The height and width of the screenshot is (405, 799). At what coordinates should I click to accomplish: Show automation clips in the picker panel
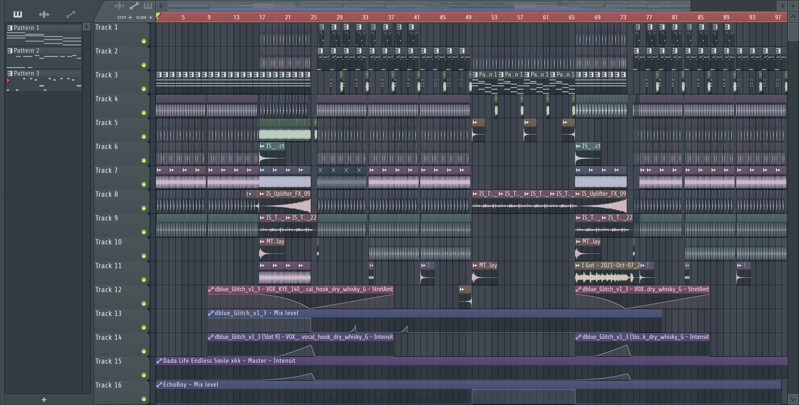point(71,14)
